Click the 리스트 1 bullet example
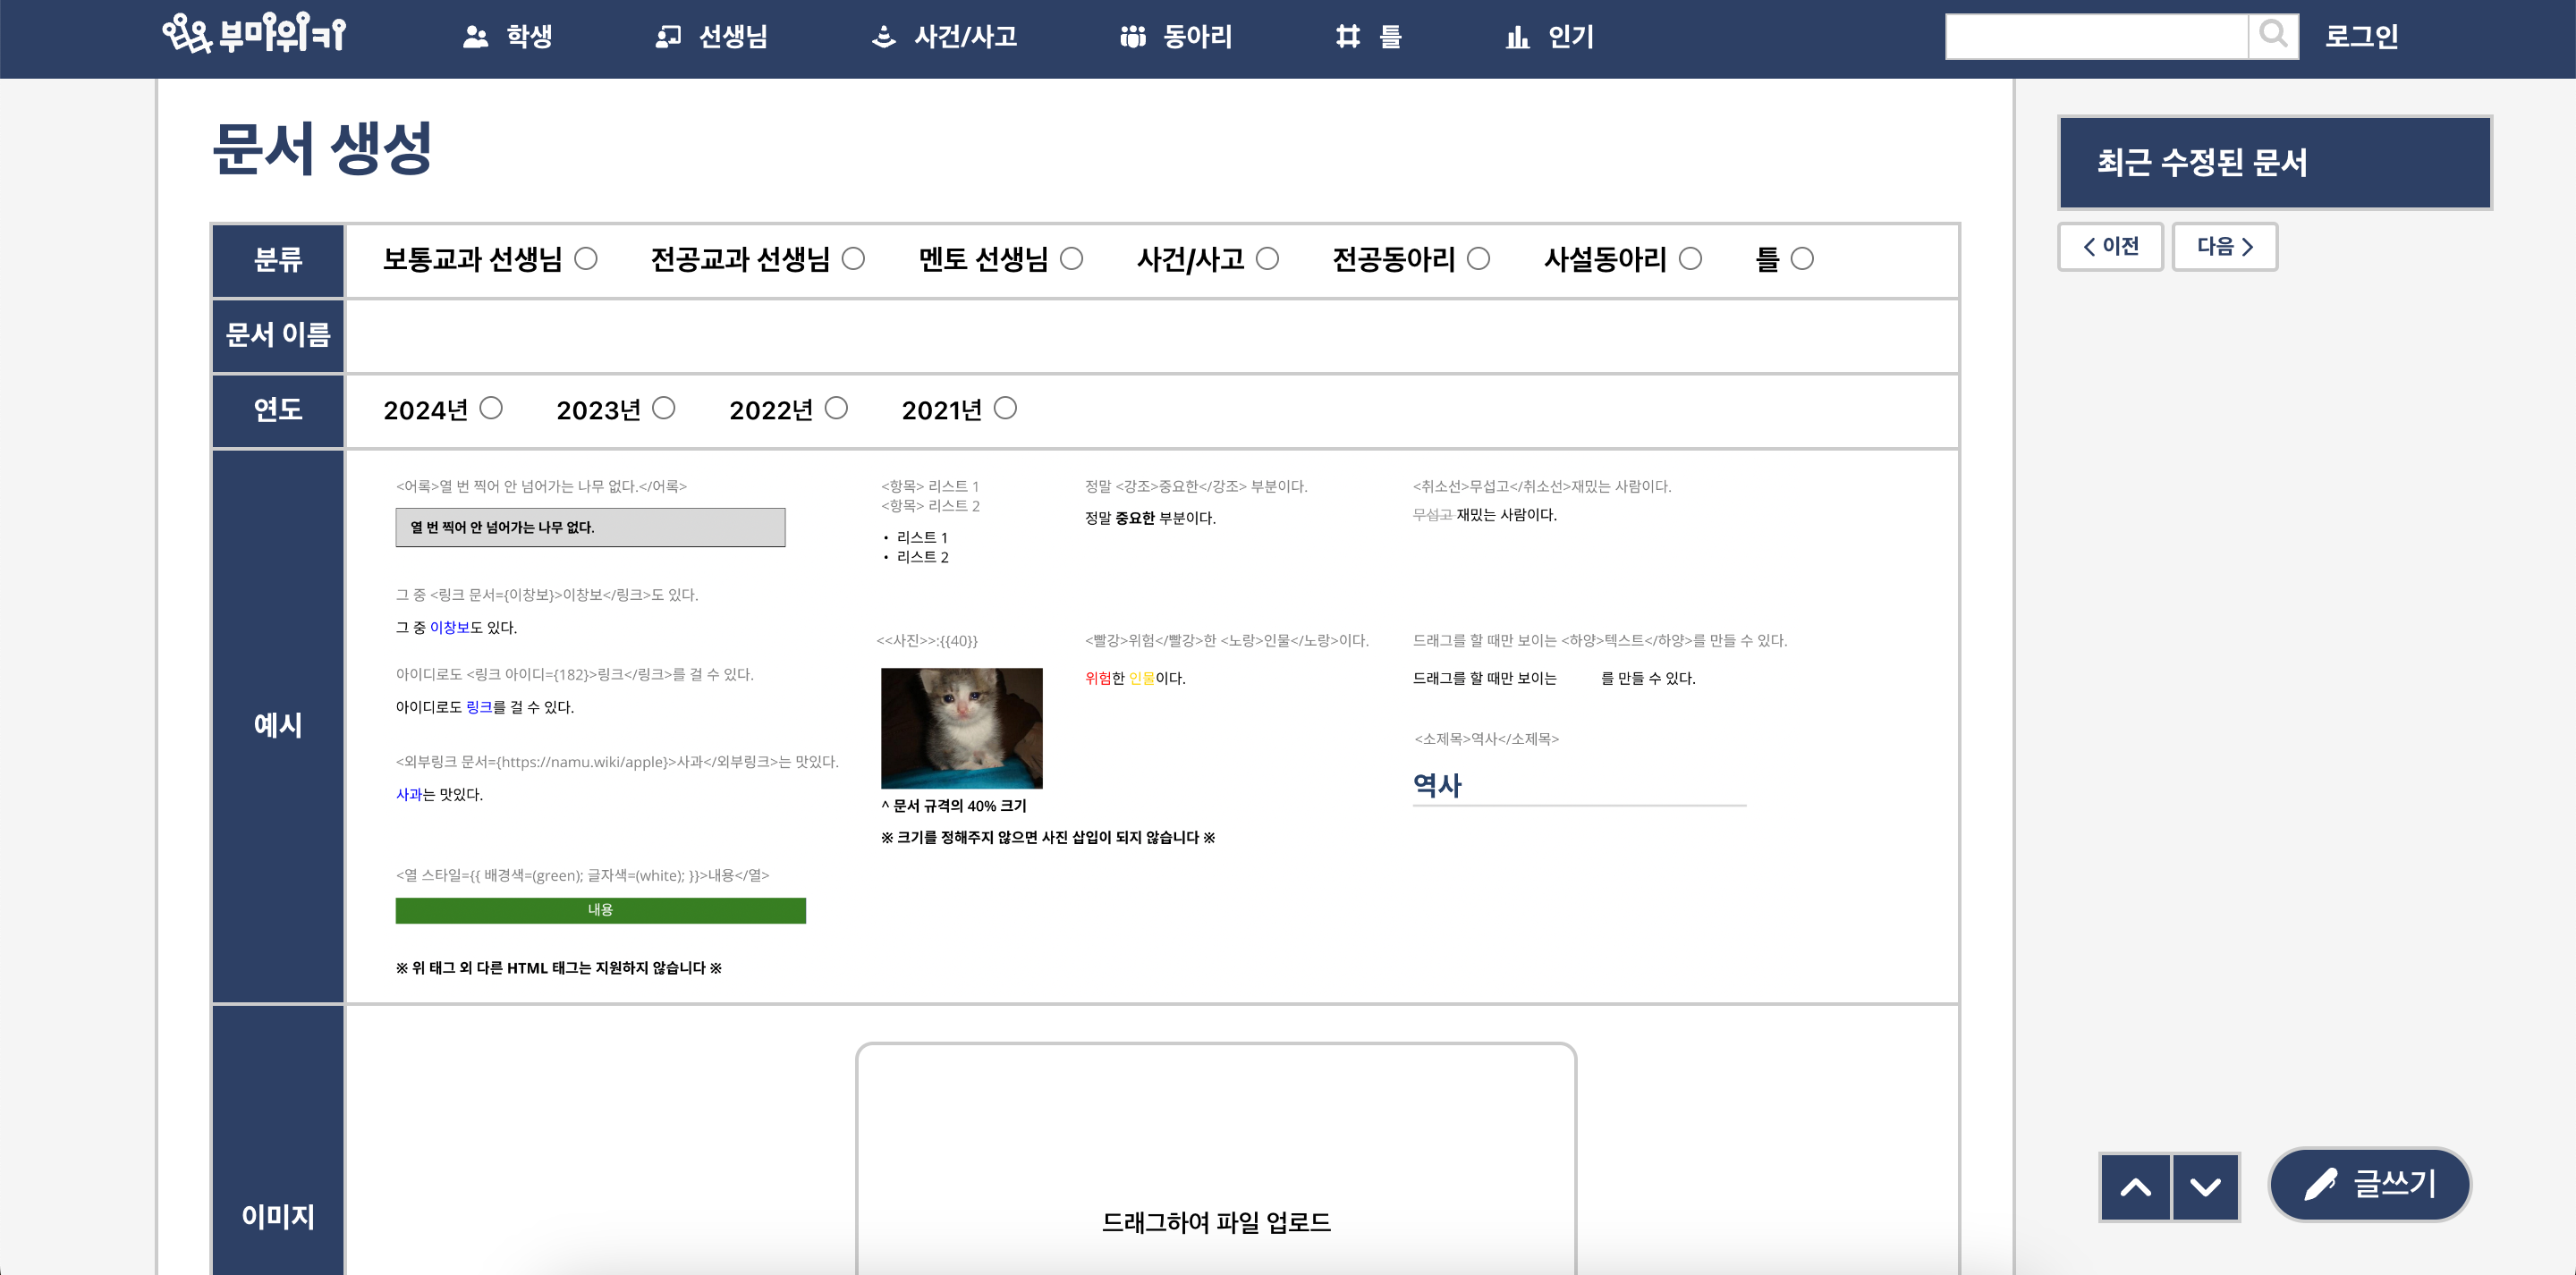2576x1275 pixels. [x=921, y=538]
